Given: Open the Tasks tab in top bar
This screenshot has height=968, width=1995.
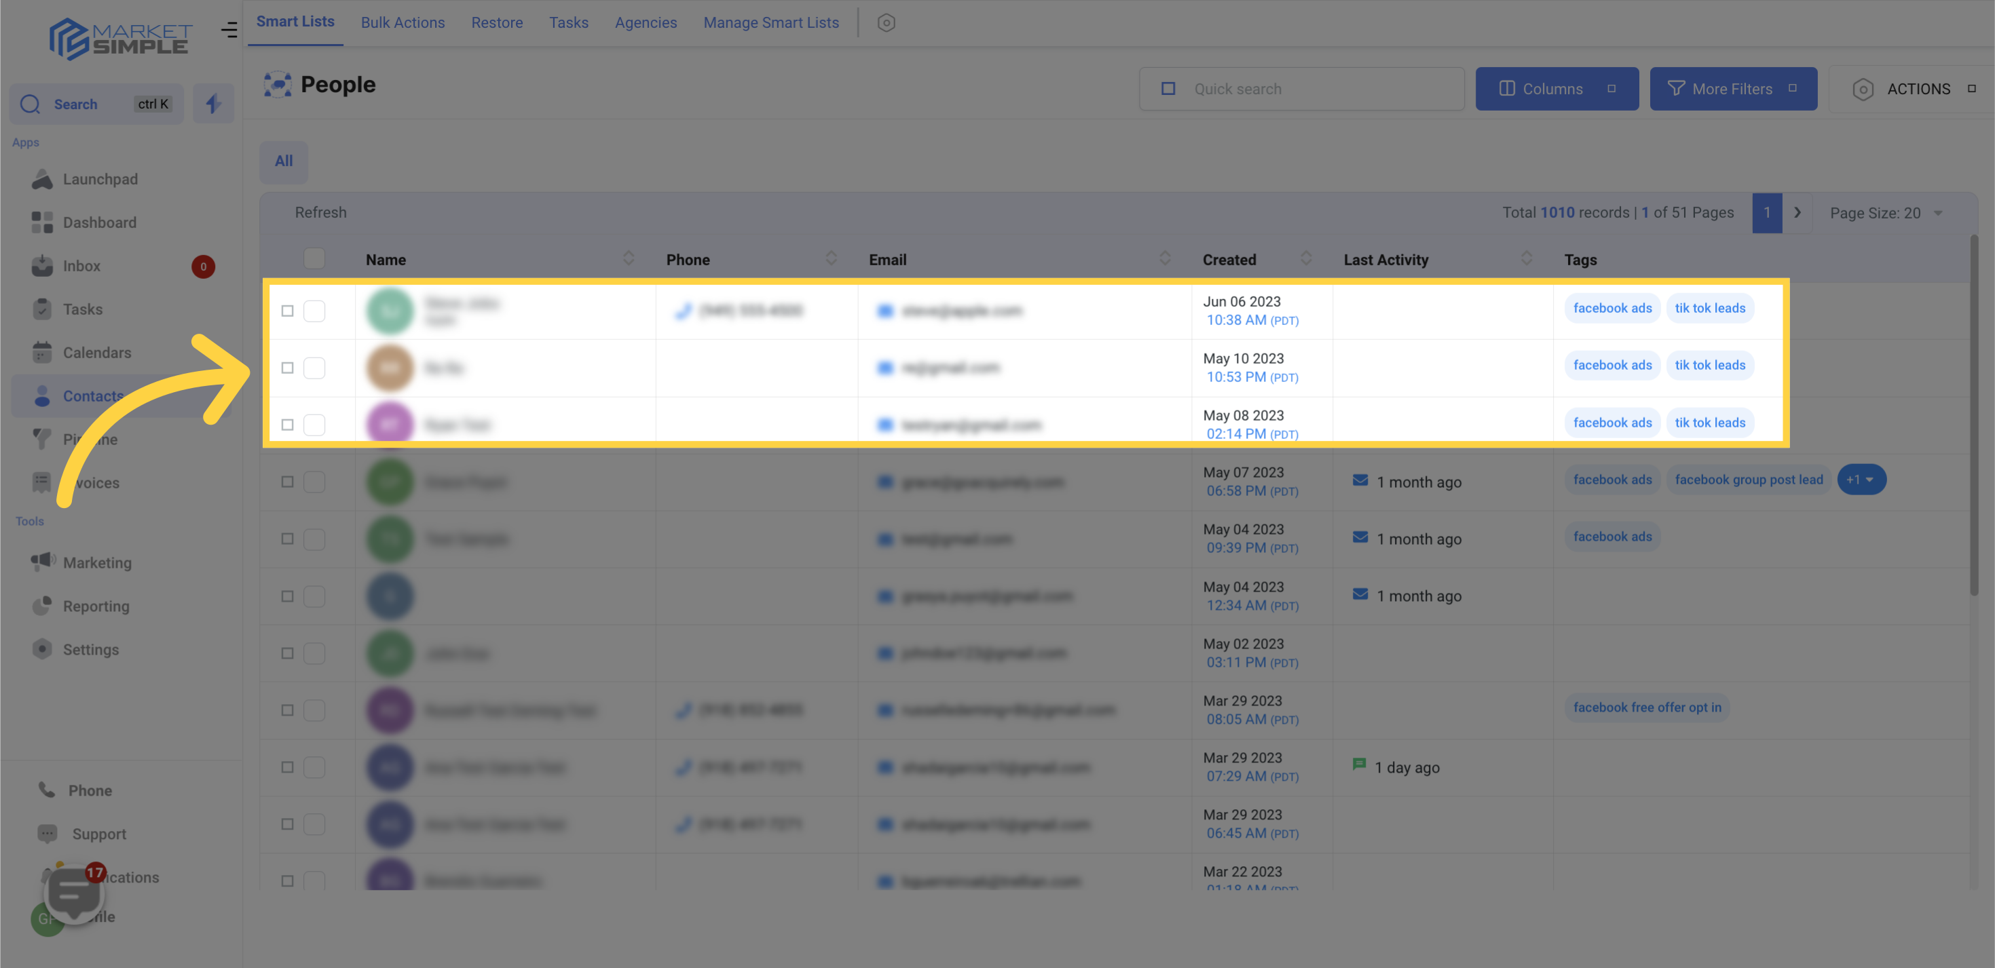Looking at the screenshot, I should pyautogui.click(x=568, y=22).
